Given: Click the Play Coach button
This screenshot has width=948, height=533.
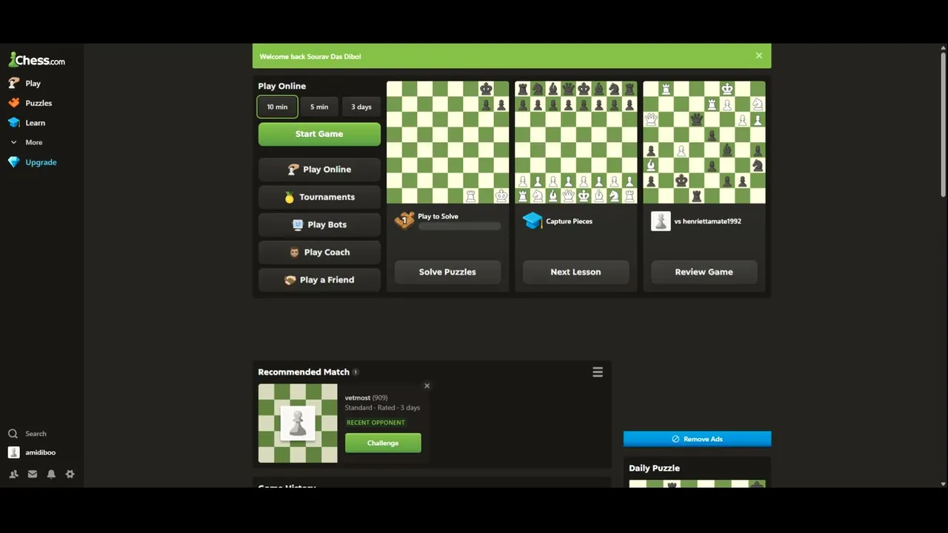Looking at the screenshot, I should [x=319, y=252].
